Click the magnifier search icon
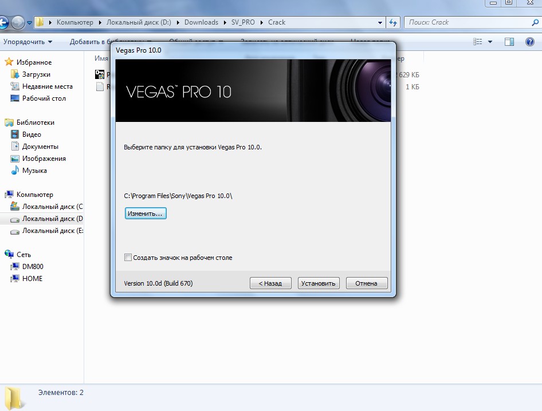 [x=535, y=22]
